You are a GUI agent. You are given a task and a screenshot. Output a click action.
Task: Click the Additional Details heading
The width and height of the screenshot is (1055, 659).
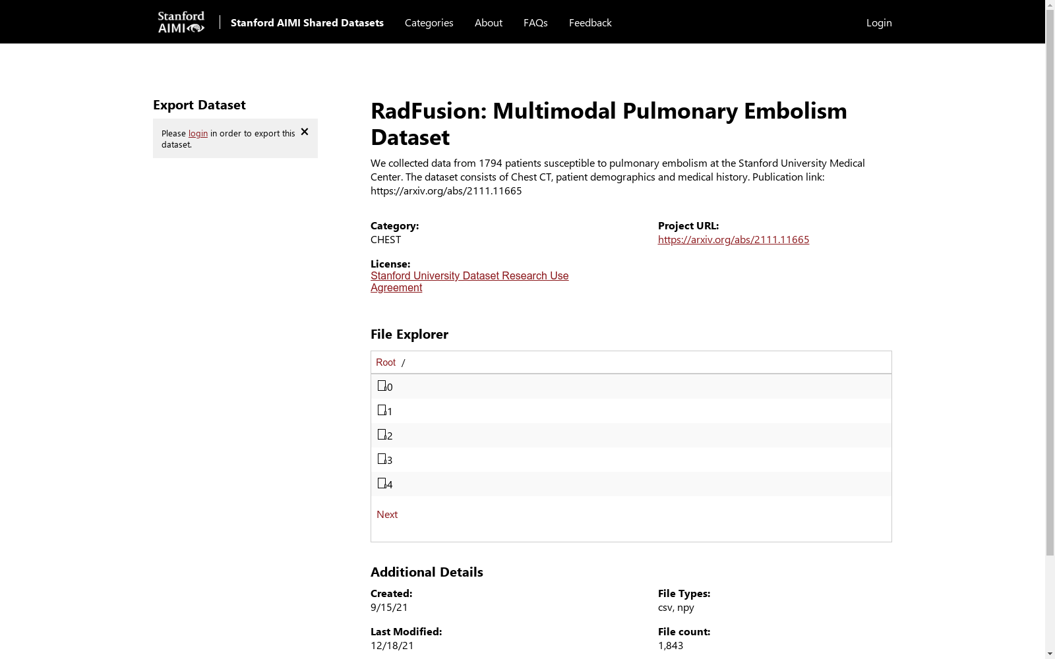pyautogui.click(x=427, y=572)
